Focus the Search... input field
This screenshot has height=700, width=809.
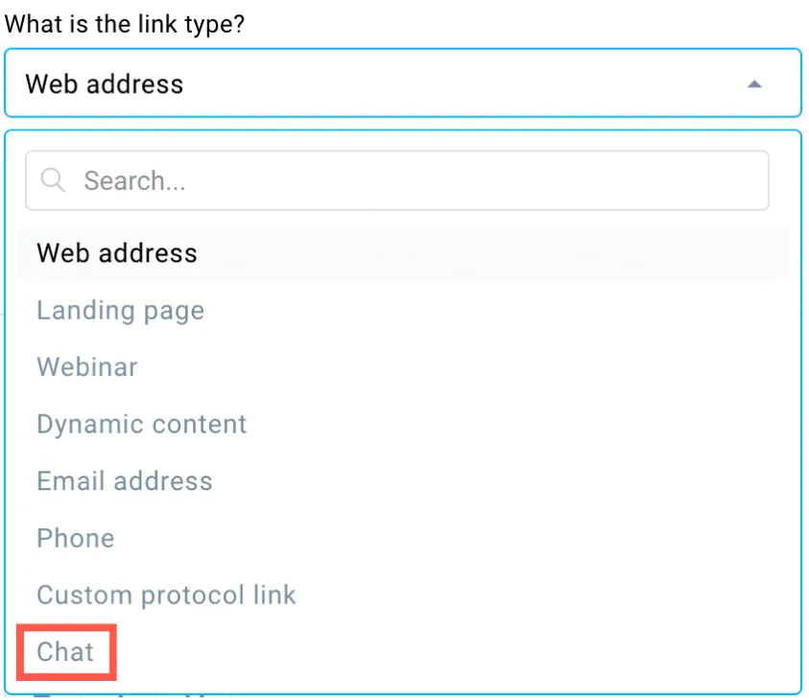(396, 180)
